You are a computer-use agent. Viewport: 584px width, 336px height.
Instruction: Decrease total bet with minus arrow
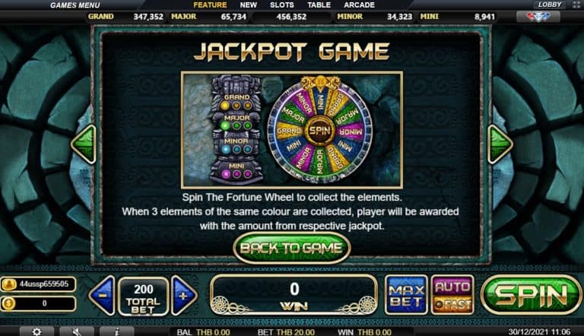click(102, 296)
